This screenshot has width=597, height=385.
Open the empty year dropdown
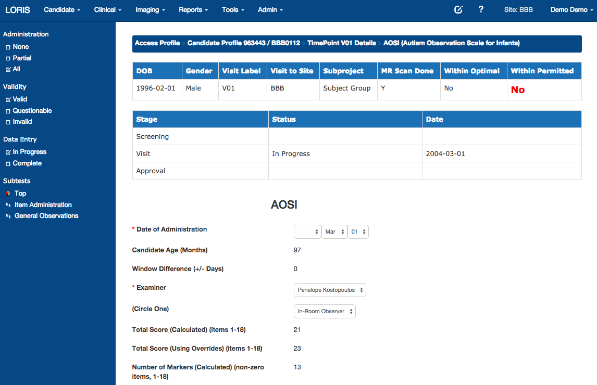[307, 232]
